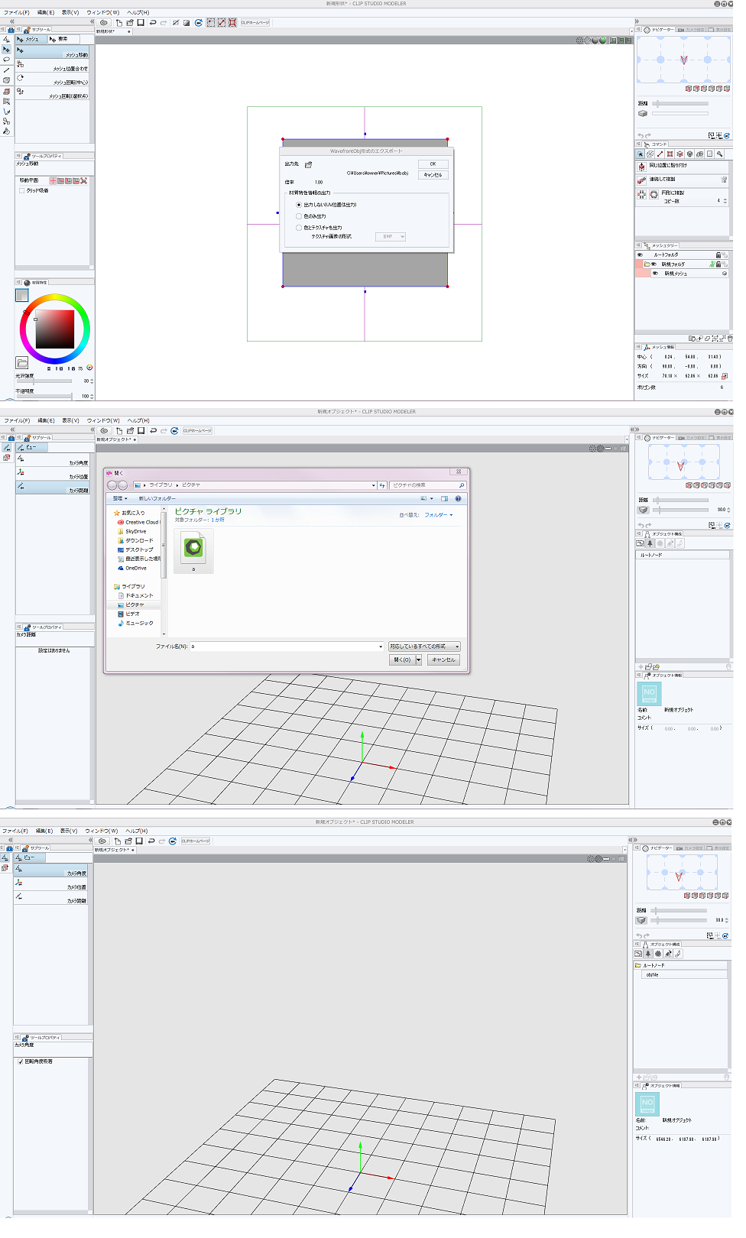Open 整理 dropdown in file open dialog

click(x=120, y=498)
